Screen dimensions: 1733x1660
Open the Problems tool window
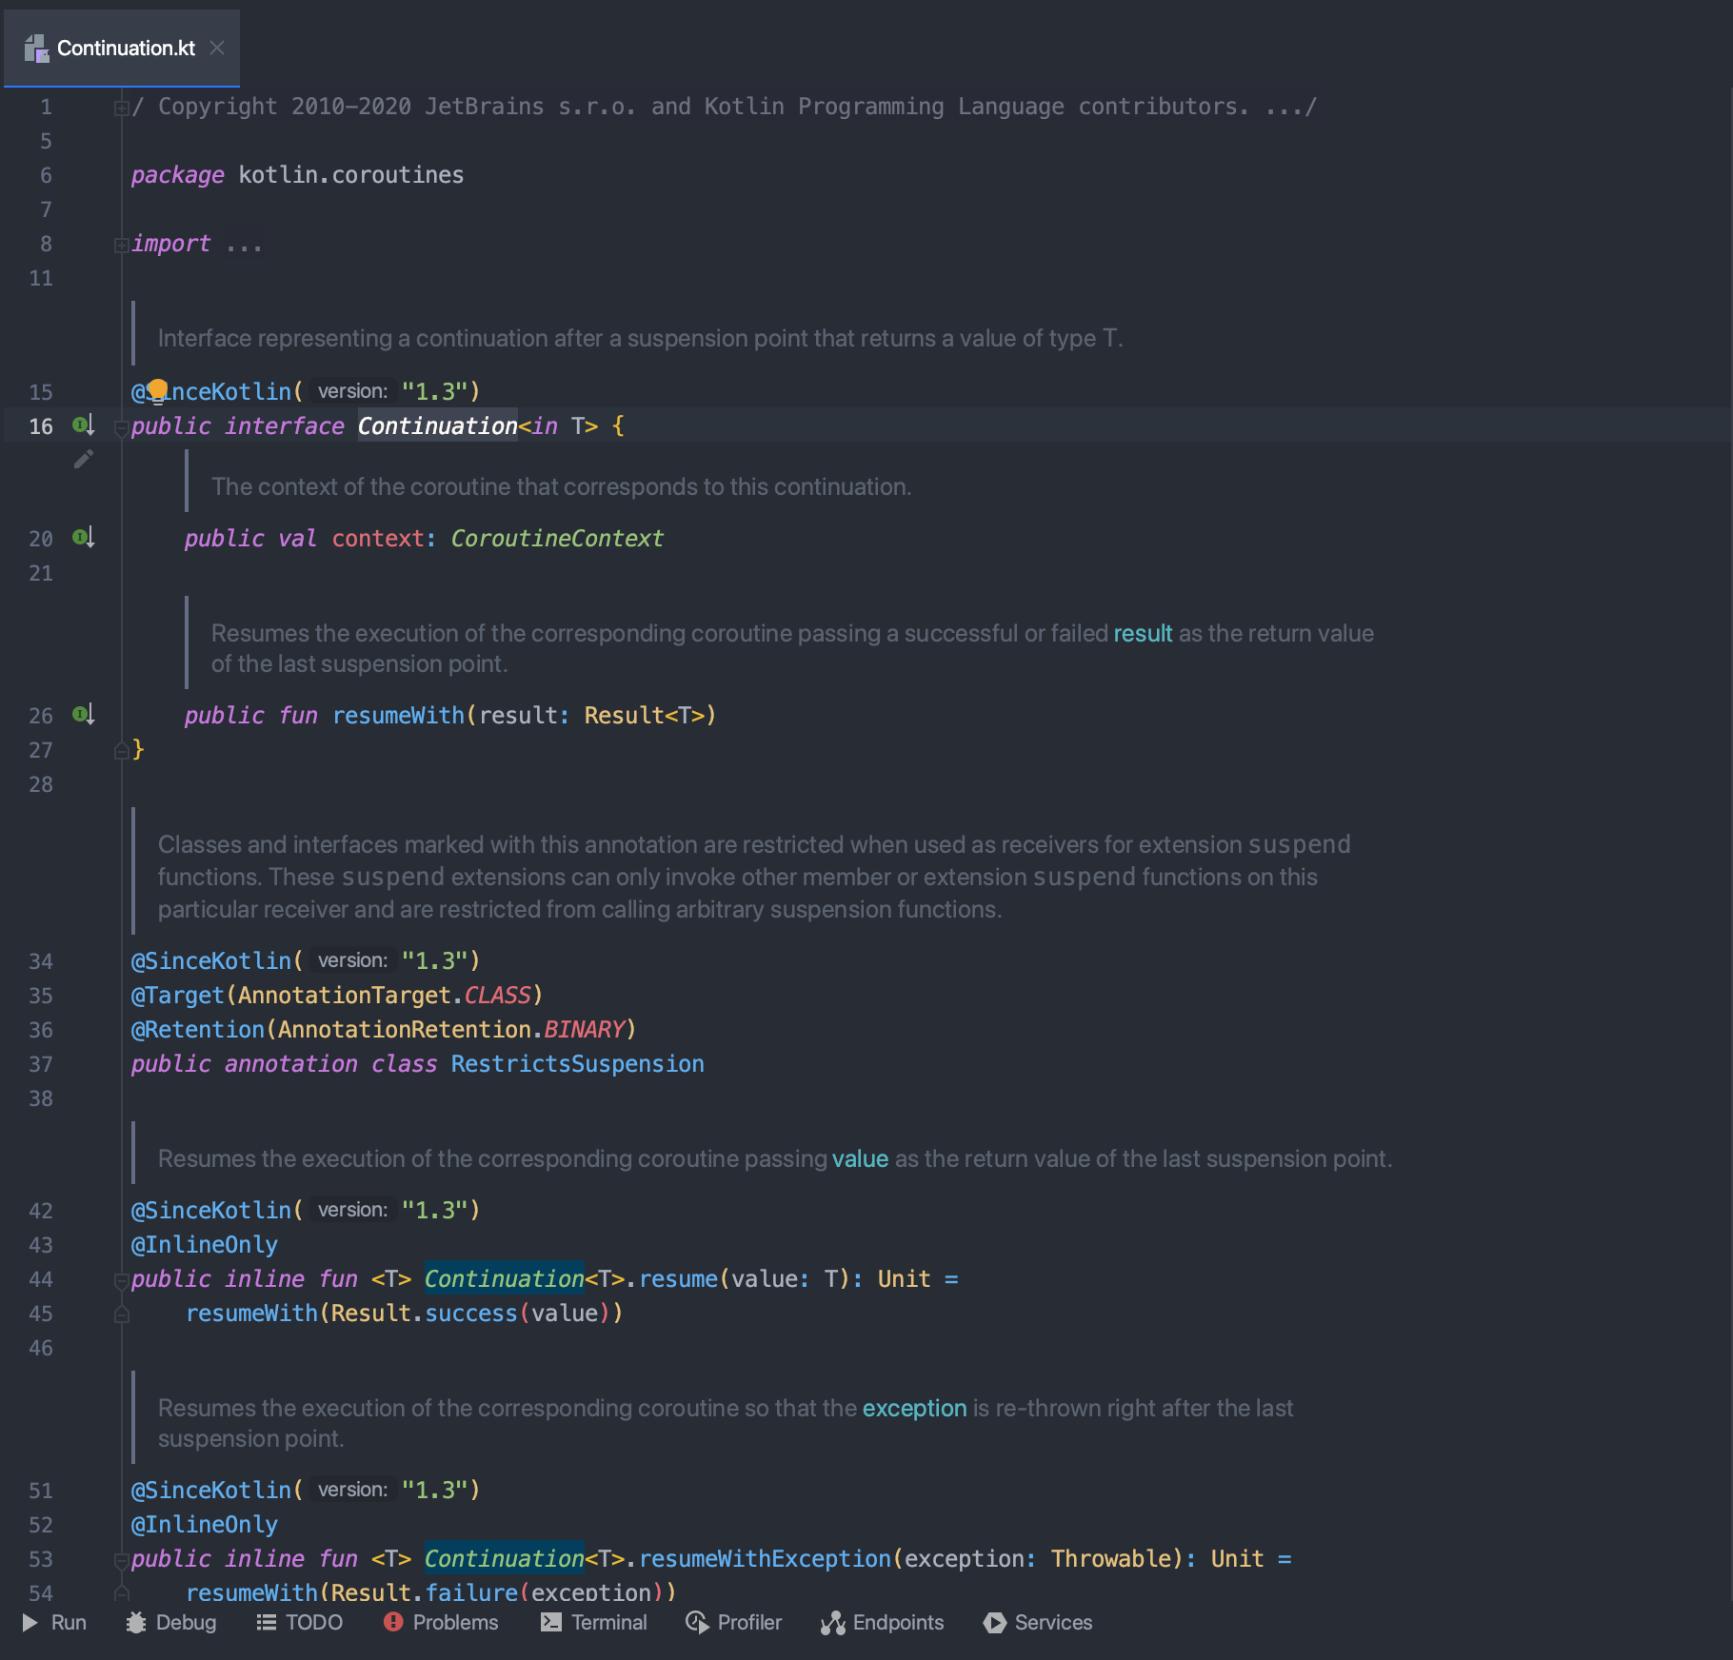441,1622
